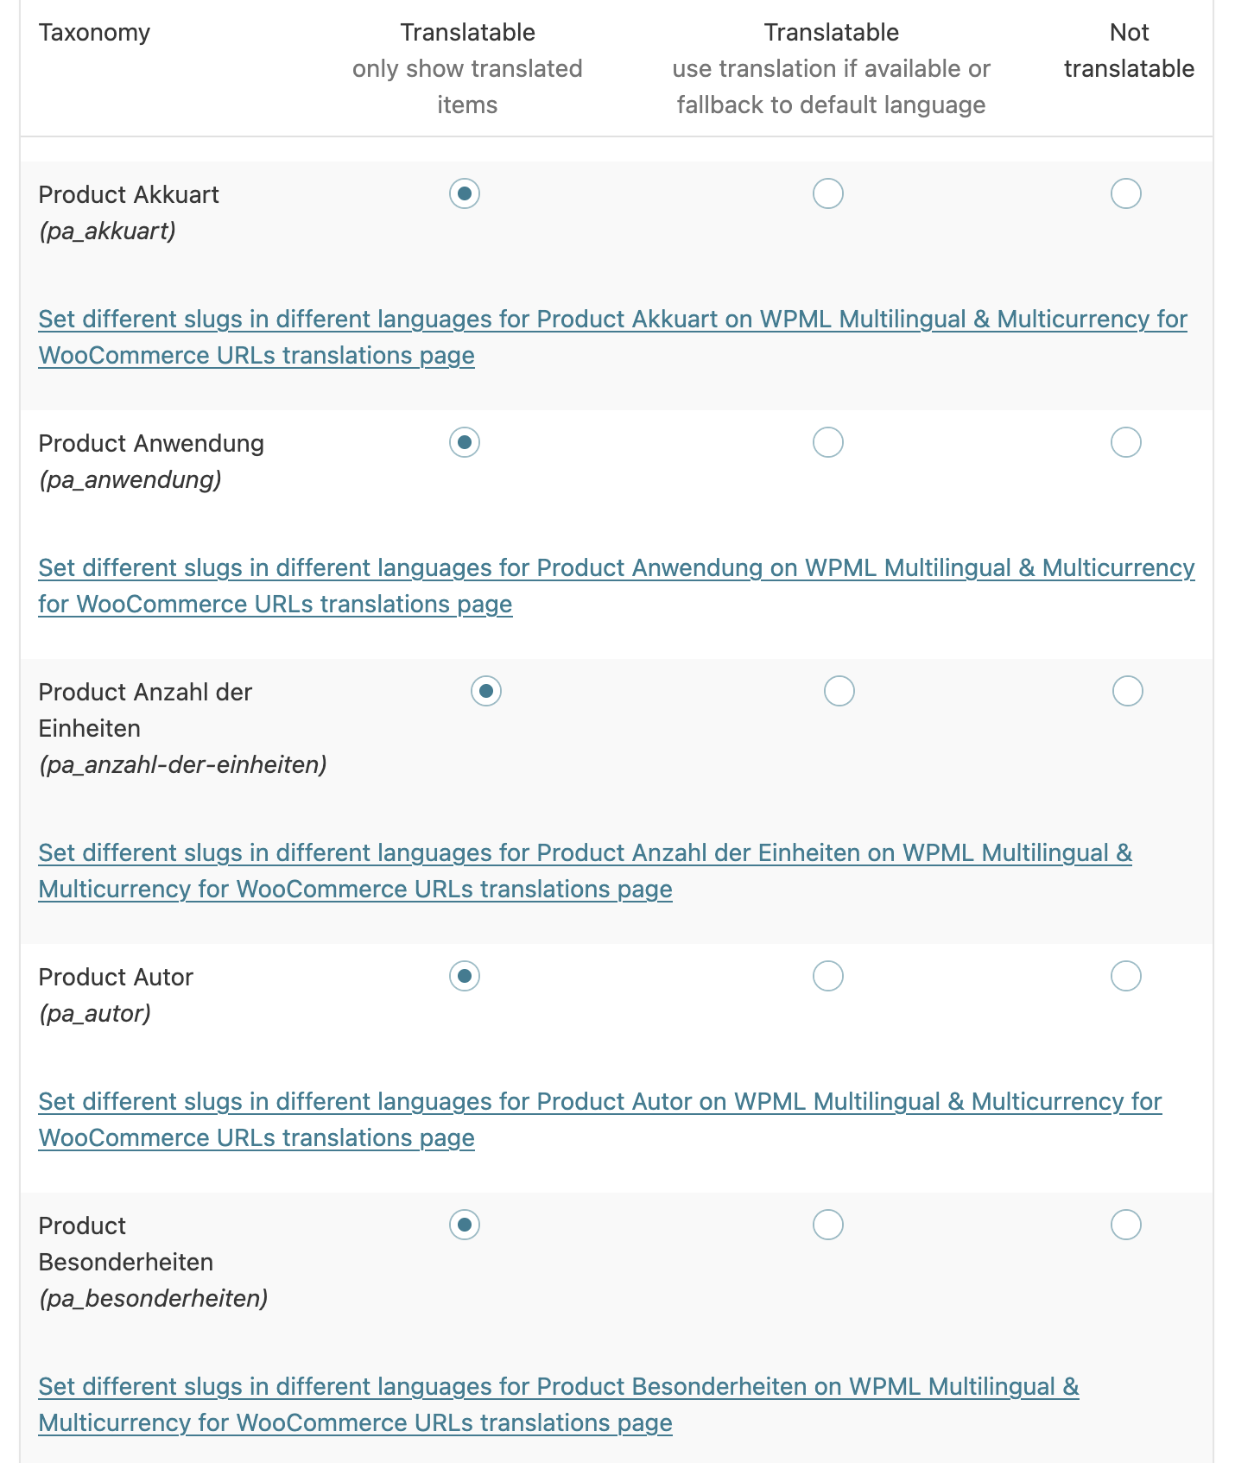Choose fallback translation option for Product Akkuart

(x=827, y=193)
